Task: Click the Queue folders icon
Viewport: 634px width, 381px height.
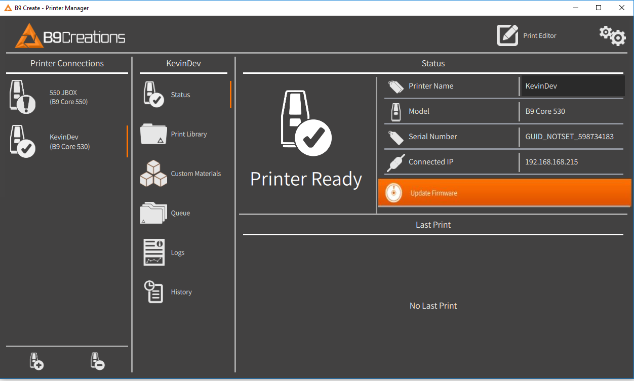Action: coord(153,213)
